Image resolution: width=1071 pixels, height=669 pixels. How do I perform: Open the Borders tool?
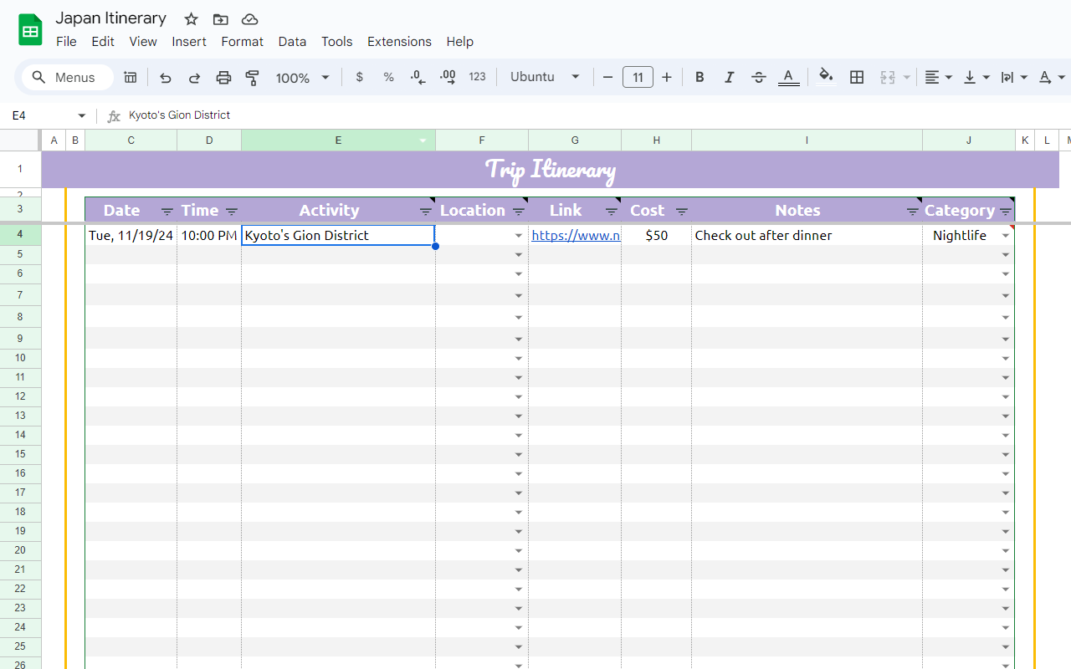(x=856, y=77)
